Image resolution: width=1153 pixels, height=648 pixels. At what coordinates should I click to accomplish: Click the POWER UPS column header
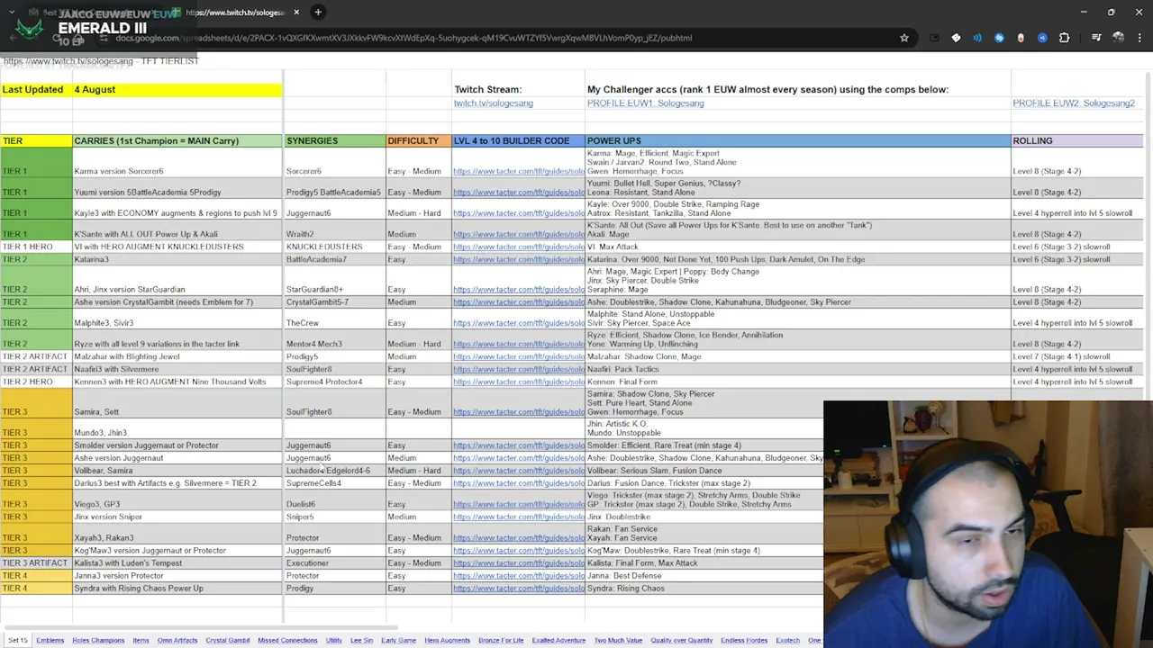click(x=798, y=141)
